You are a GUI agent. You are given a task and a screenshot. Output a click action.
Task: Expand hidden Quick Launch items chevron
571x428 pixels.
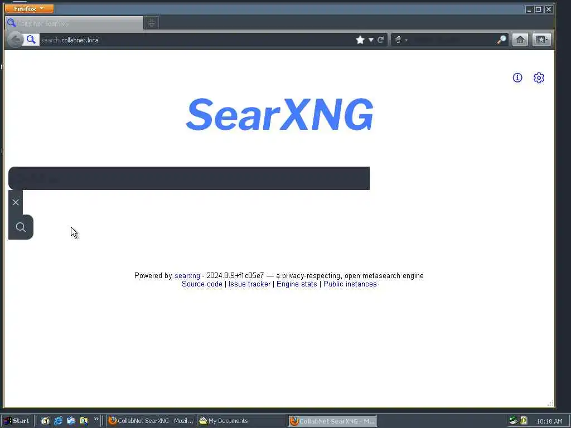(96, 419)
